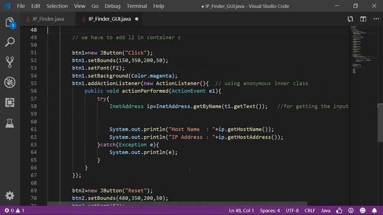The height and width of the screenshot is (215, 383).
Task: Click the "Reset" string on line 69
Action: 136,191
